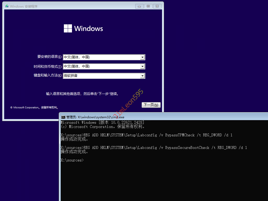Image resolution: width=268 pixels, height=201 pixels.
Task: Close the Windows 安装程序 window
Action: point(157,6)
